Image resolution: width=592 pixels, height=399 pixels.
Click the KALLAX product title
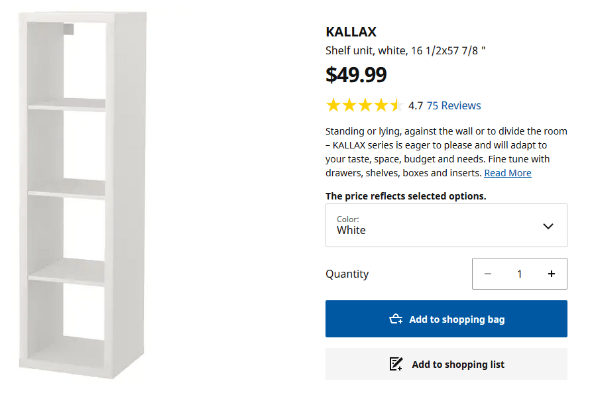[351, 32]
